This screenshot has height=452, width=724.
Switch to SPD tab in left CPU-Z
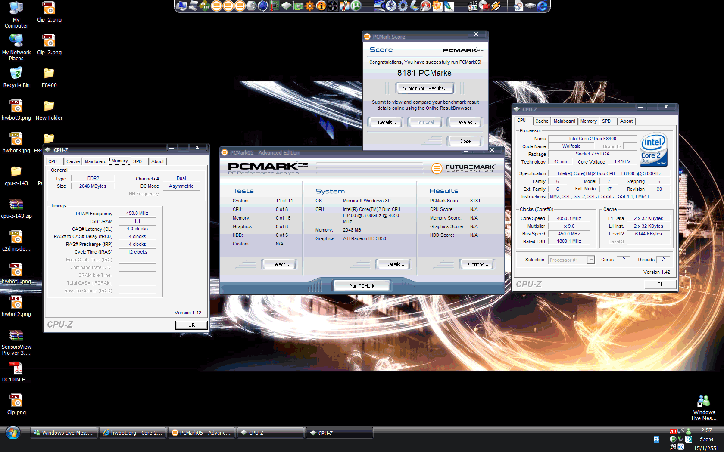pyautogui.click(x=137, y=161)
